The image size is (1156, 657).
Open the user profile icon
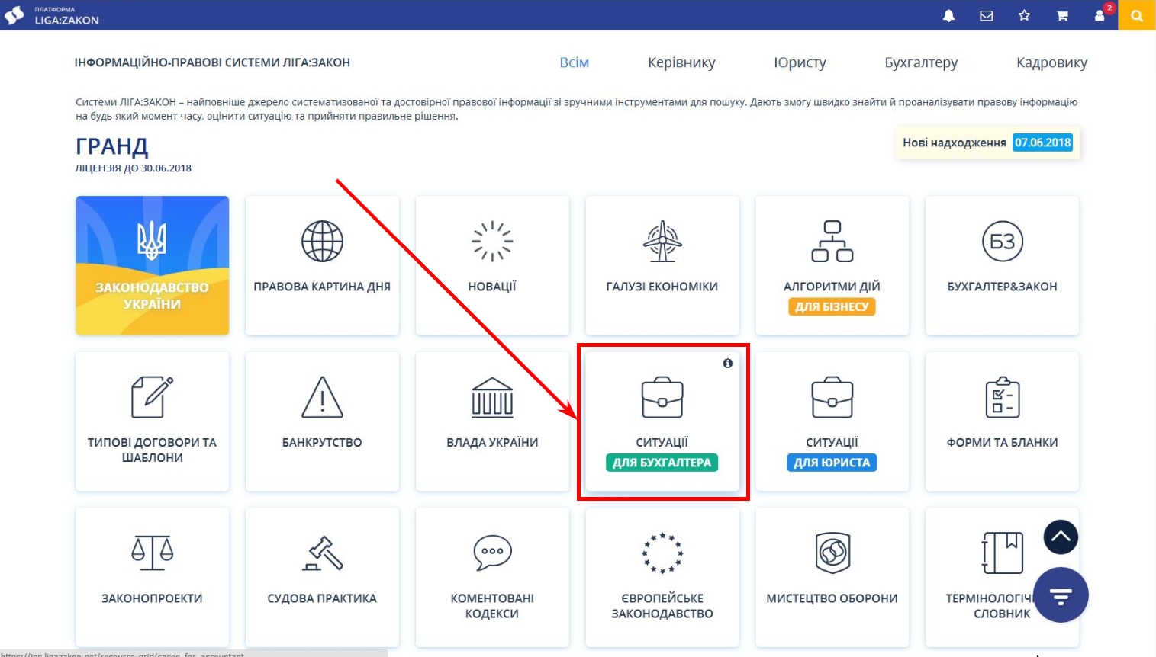coord(1100,15)
